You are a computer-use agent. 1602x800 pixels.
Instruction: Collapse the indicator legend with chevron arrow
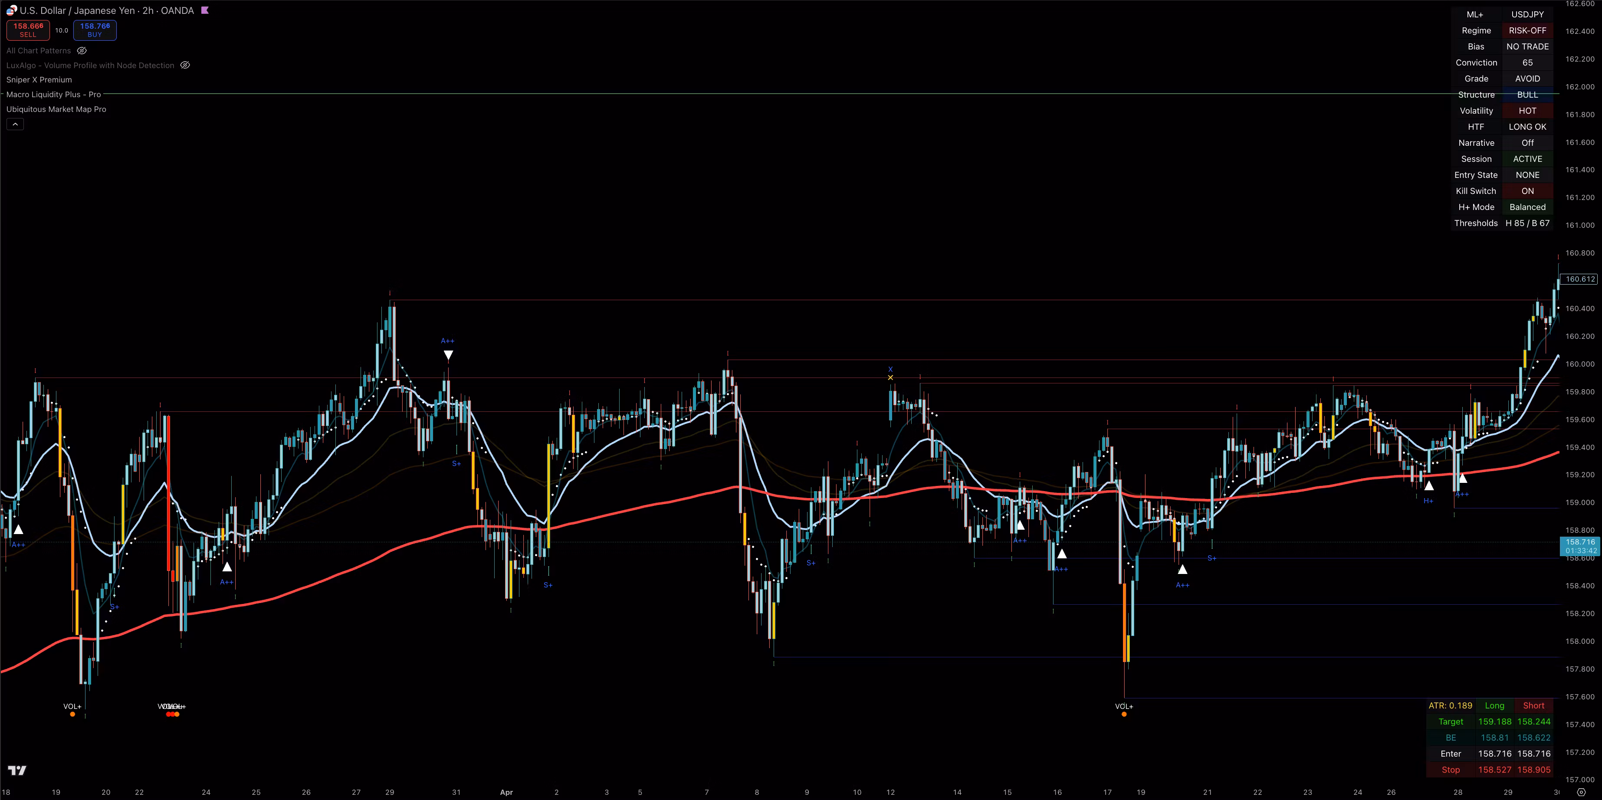15,125
